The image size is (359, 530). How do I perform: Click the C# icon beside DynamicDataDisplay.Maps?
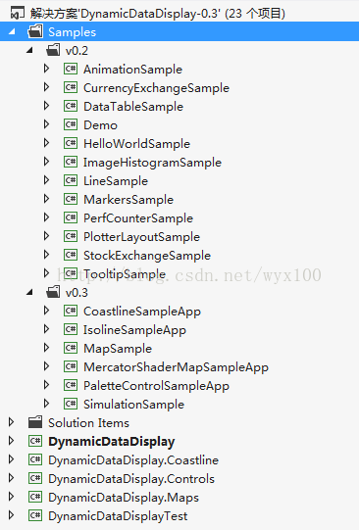click(x=35, y=497)
